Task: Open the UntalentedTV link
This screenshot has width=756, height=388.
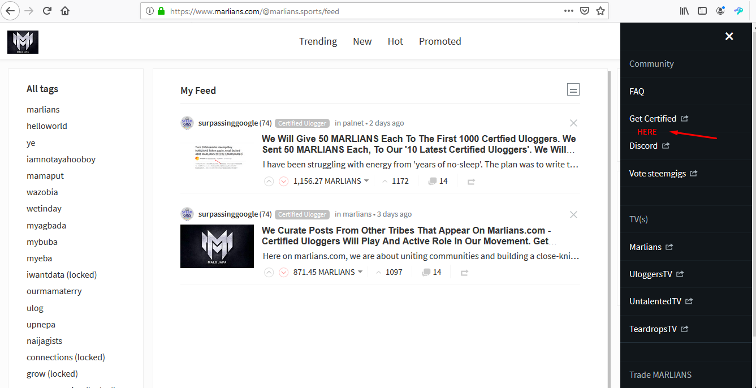Action: [661, 301]
